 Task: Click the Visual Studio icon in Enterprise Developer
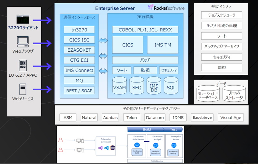(100, 148)
